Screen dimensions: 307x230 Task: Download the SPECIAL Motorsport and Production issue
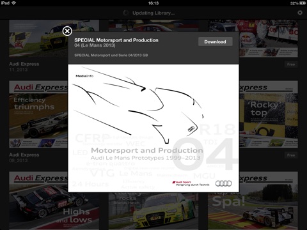pos(215,42)
